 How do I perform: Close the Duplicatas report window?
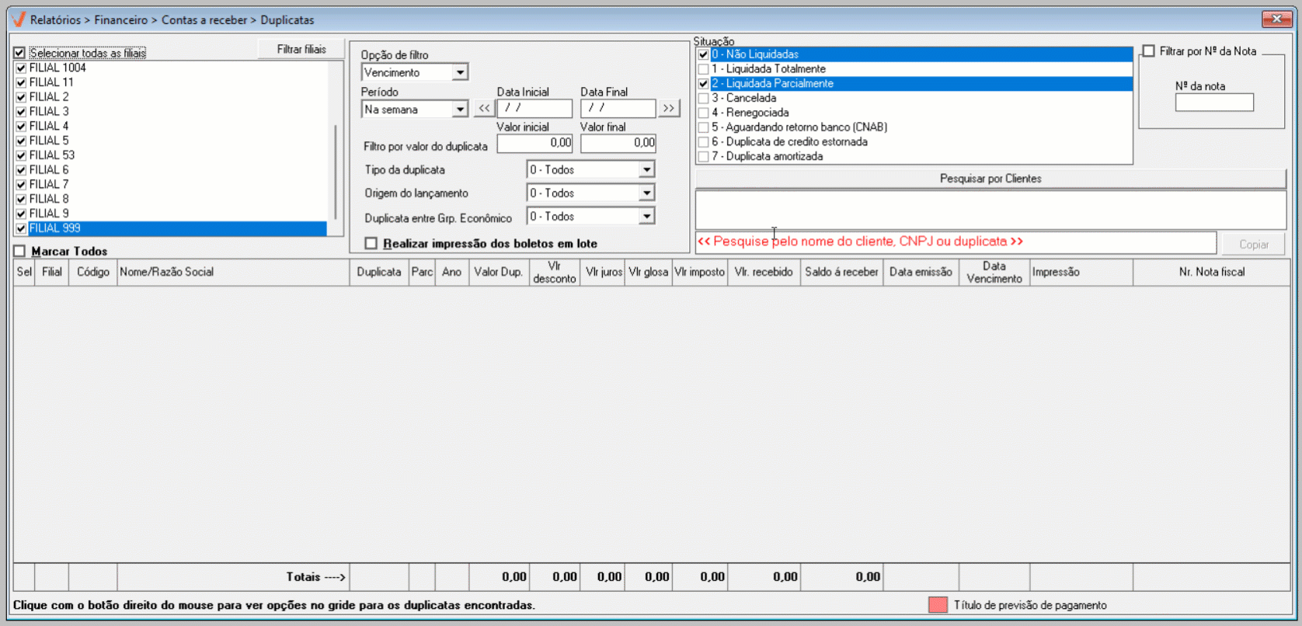(x=1276, y=19)
